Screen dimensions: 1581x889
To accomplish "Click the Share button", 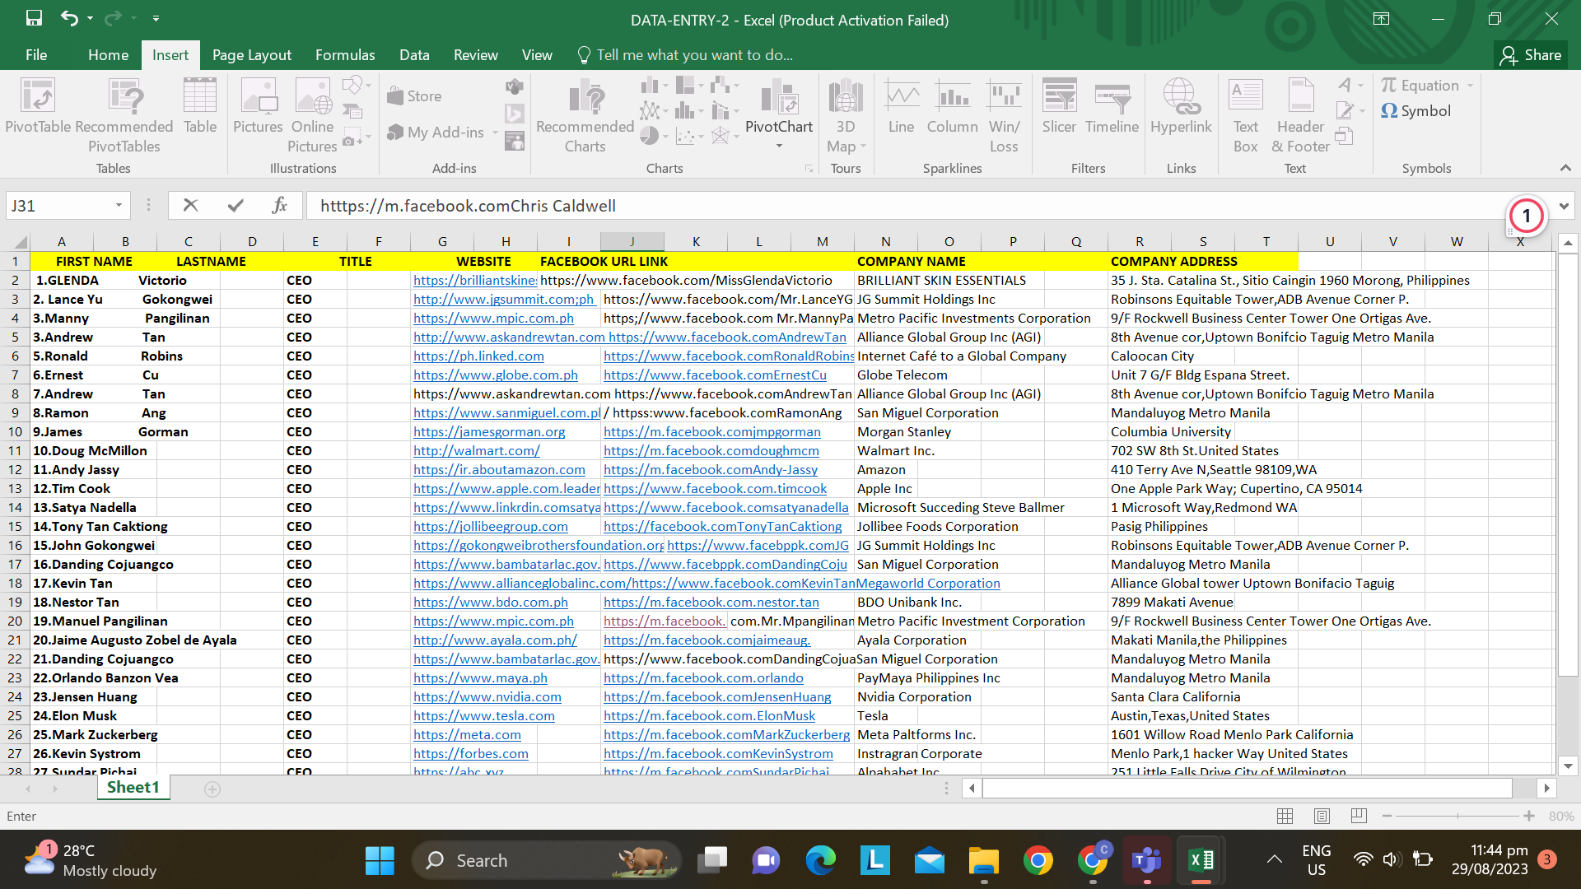I will click(x=1531, y=55).
